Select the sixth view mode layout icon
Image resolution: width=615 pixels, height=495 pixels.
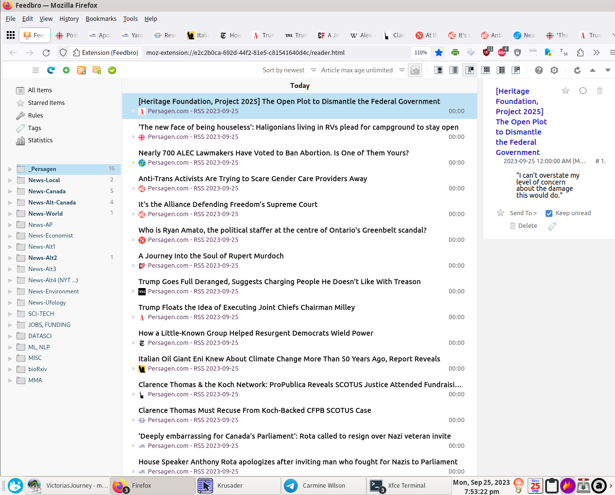[516, 70]
